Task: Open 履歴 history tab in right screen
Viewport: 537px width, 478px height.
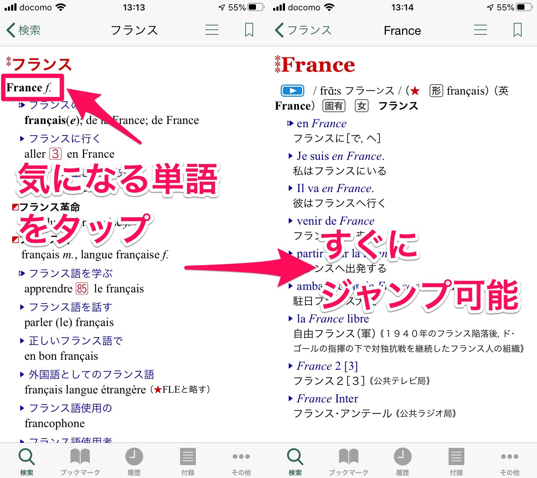Action: pyautogui.click(x=402, y=461)
